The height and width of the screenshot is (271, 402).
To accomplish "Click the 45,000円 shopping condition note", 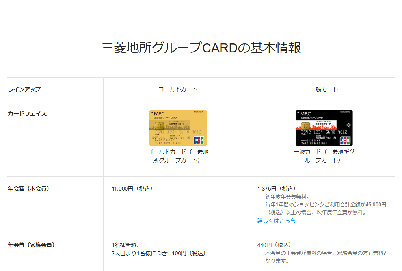I will tap(326, 208).
